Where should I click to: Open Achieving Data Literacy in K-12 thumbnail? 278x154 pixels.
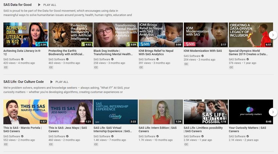[x=26, y=35]
